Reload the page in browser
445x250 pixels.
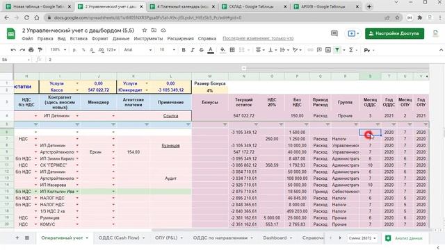[26, 17]
